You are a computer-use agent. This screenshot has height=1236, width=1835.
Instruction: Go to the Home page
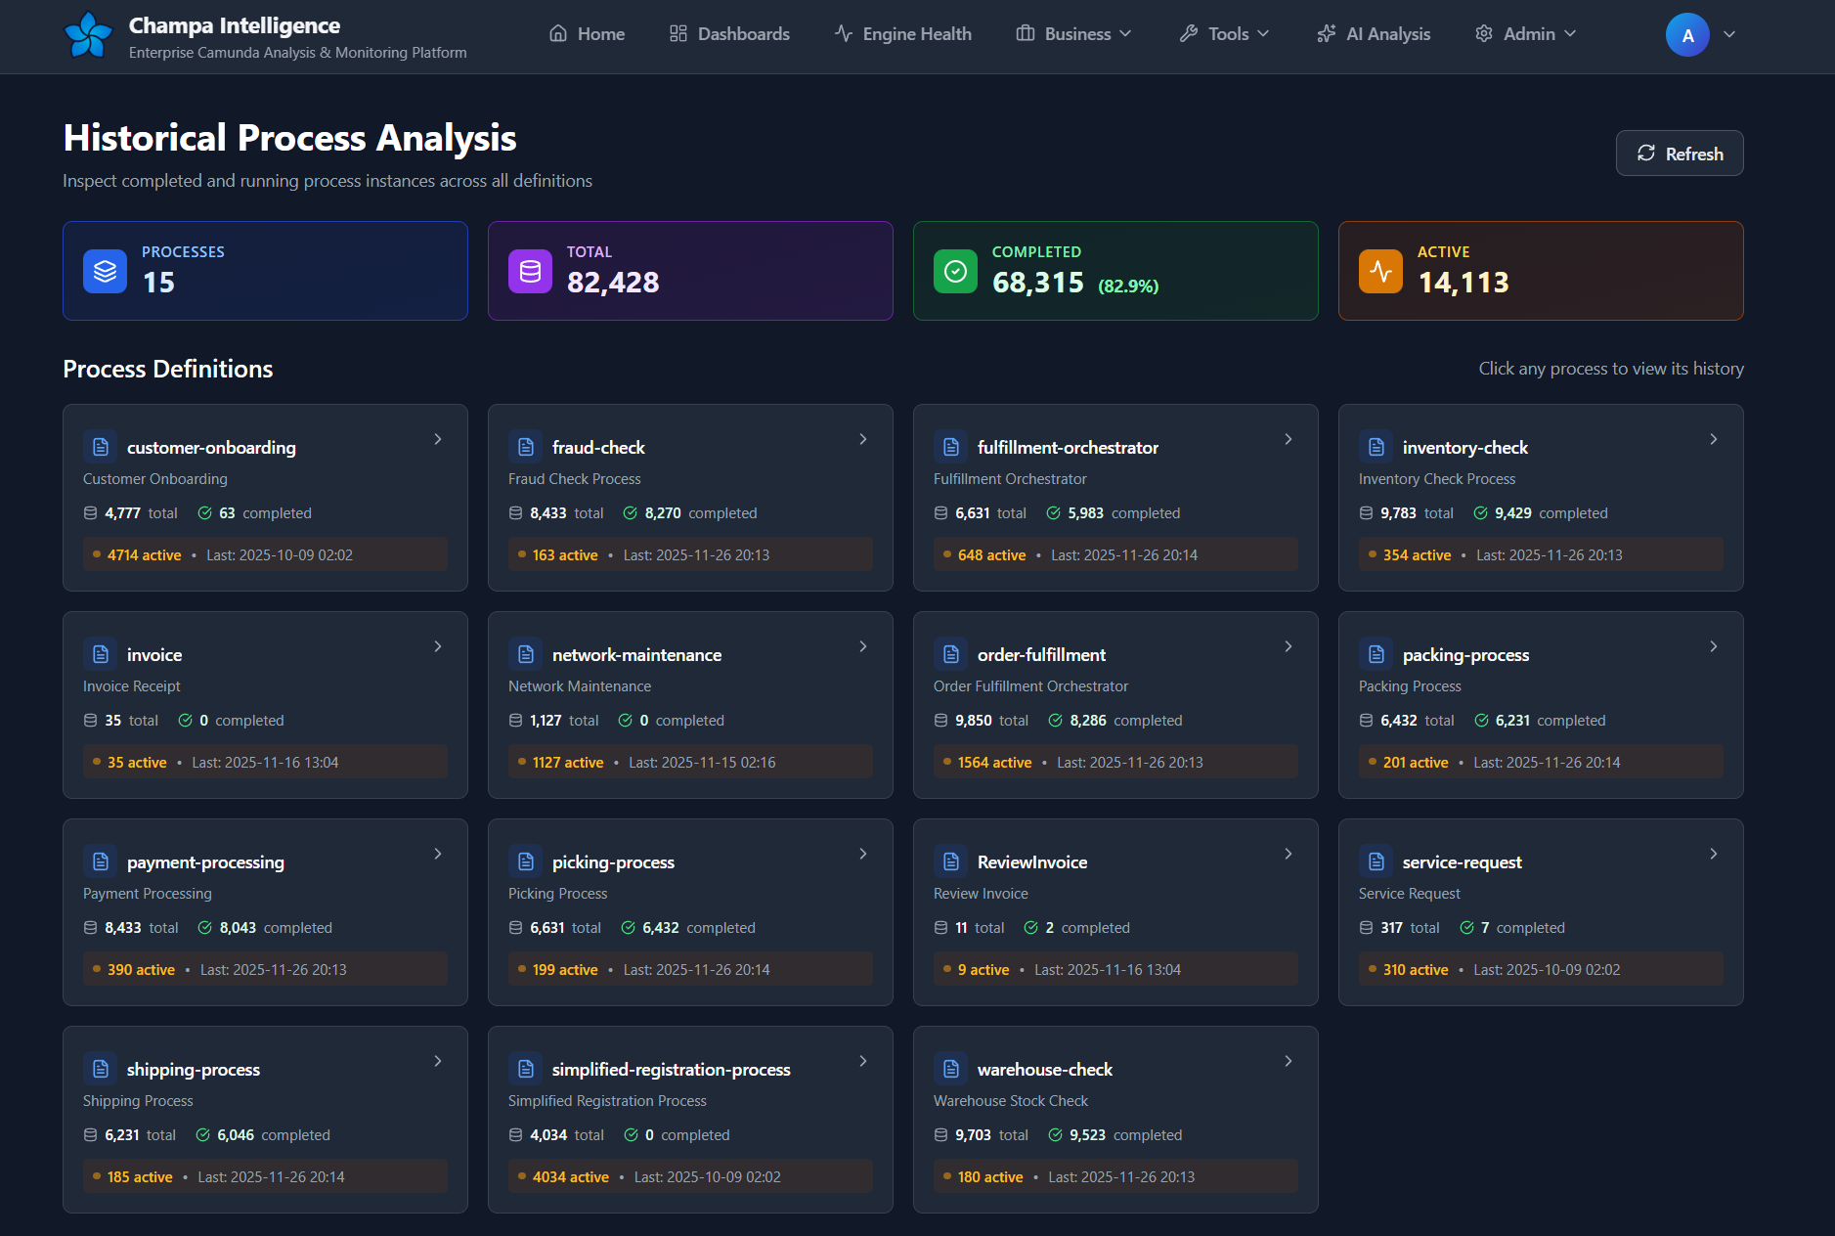point(587,34)
